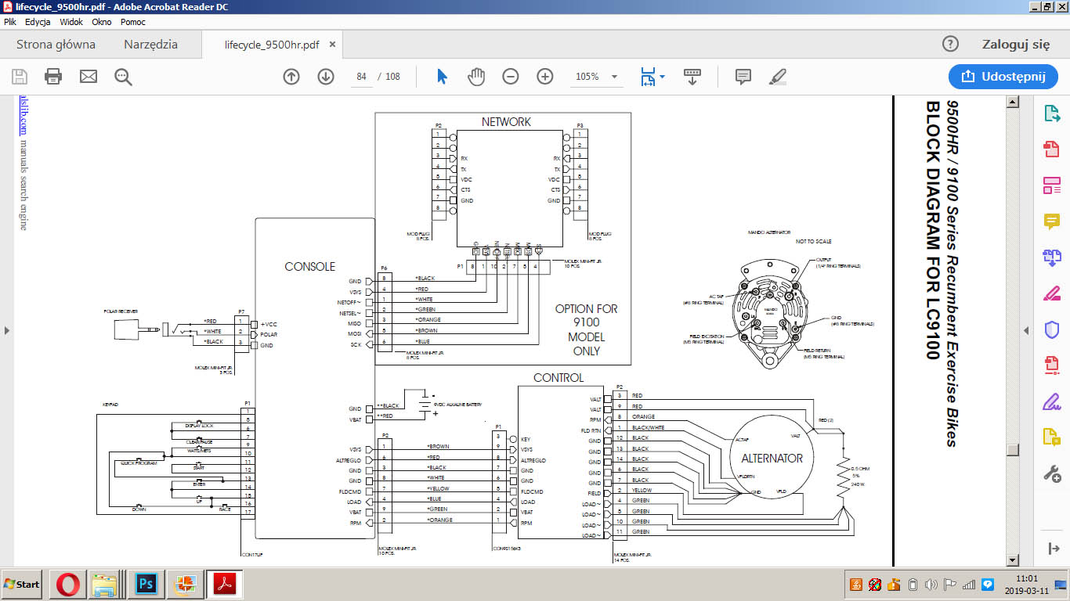Click the Print file icon
The image size is (1070, 601).
point(53,77)
